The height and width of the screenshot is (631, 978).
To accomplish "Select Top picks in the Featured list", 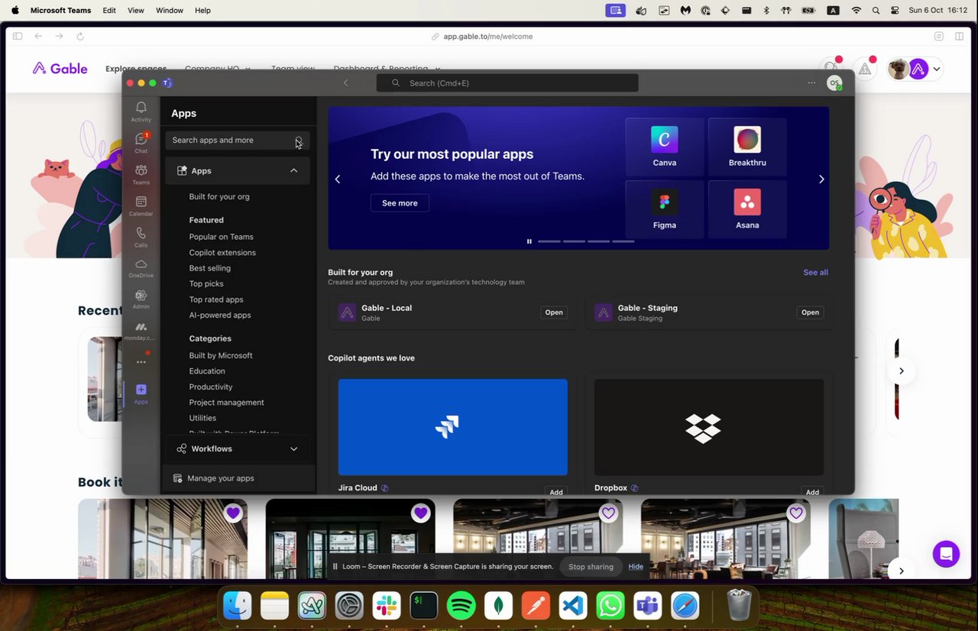I will point(206,284).
